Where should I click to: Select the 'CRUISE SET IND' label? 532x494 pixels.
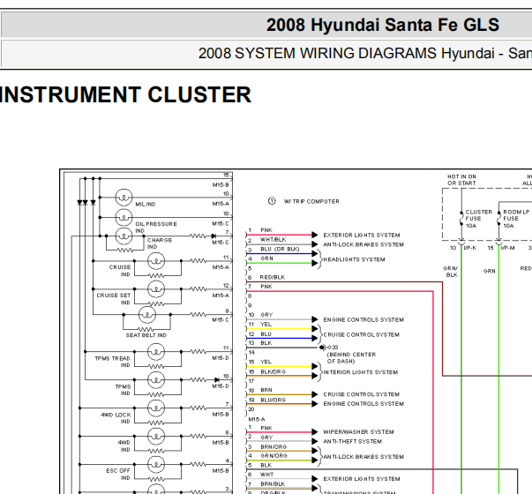click(113, 298)
